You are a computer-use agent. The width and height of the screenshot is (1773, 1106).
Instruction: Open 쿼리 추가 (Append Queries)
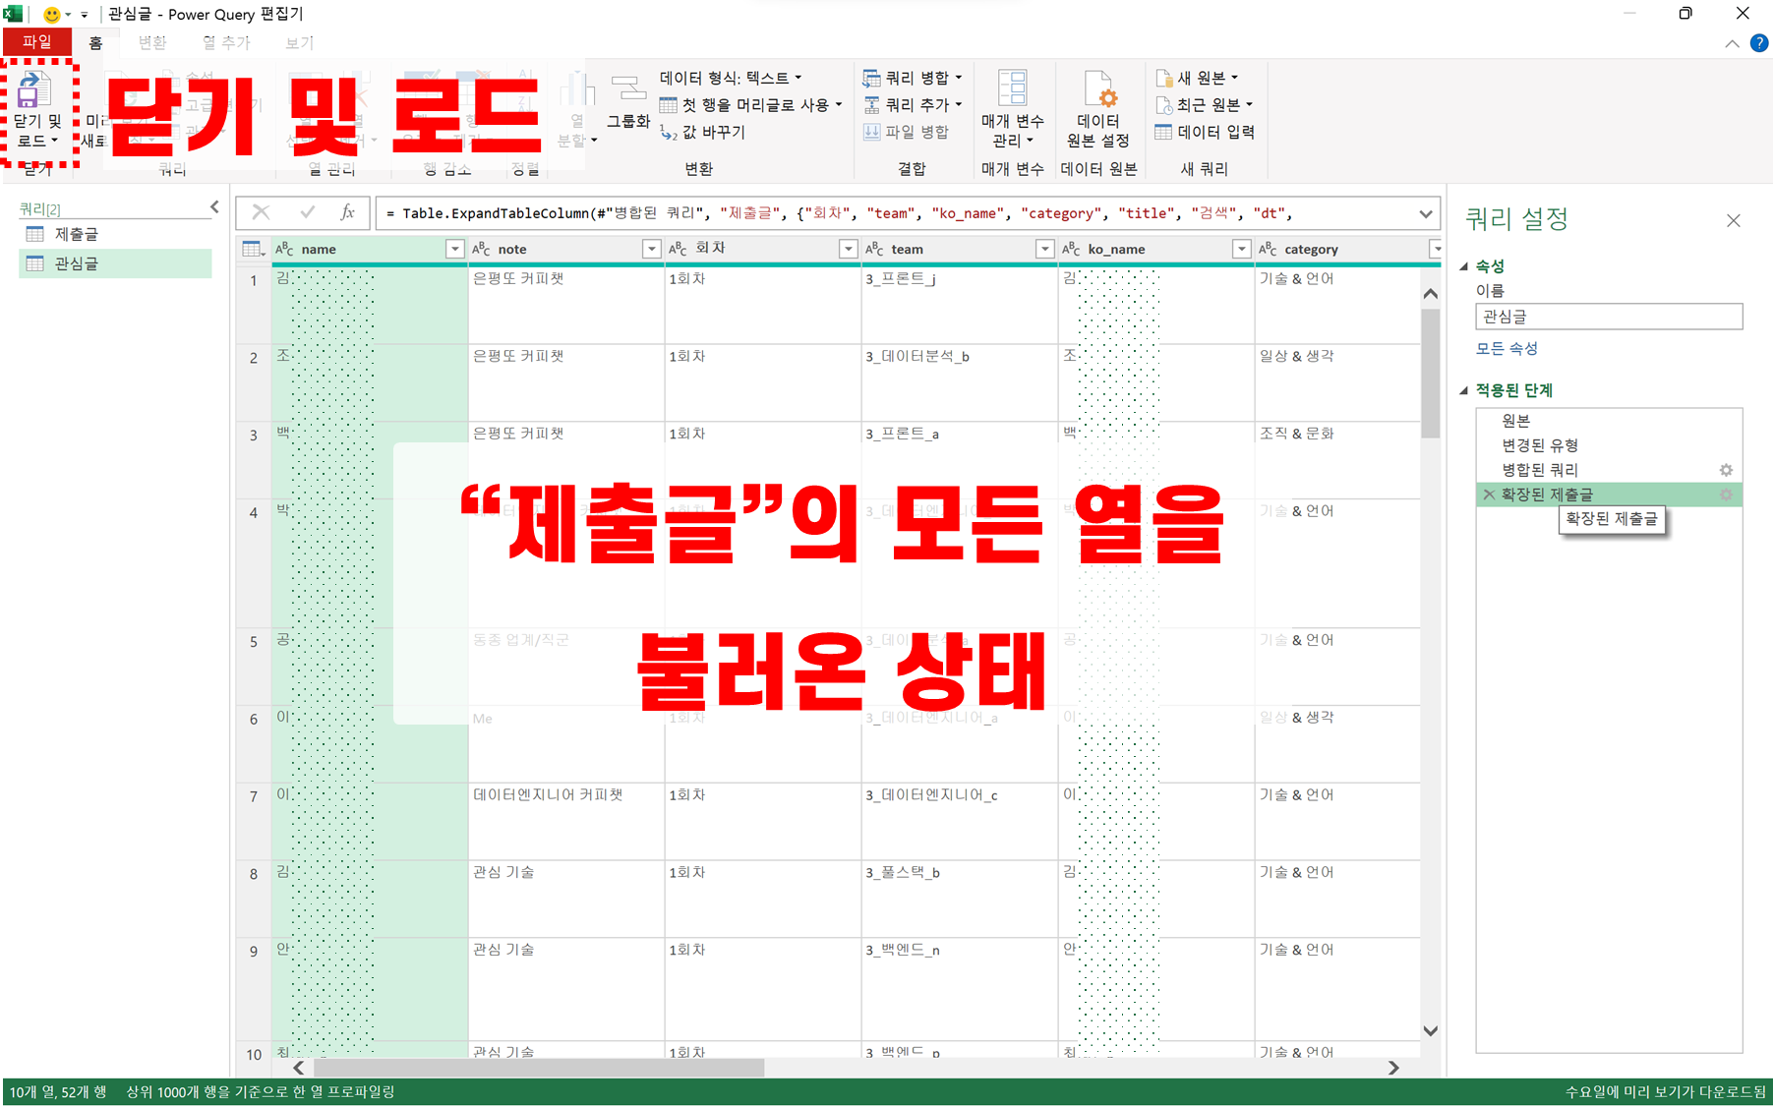pyautogui.click(x=913, y=104)
